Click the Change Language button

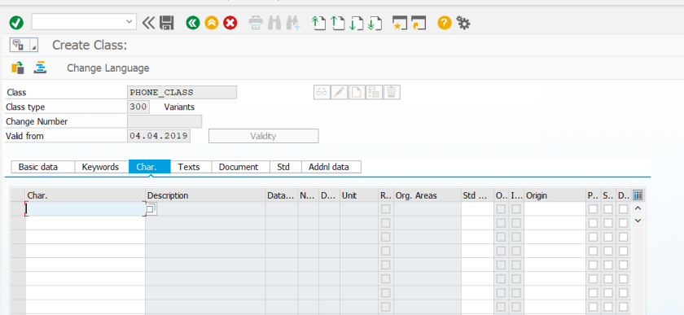pos(107,68)
